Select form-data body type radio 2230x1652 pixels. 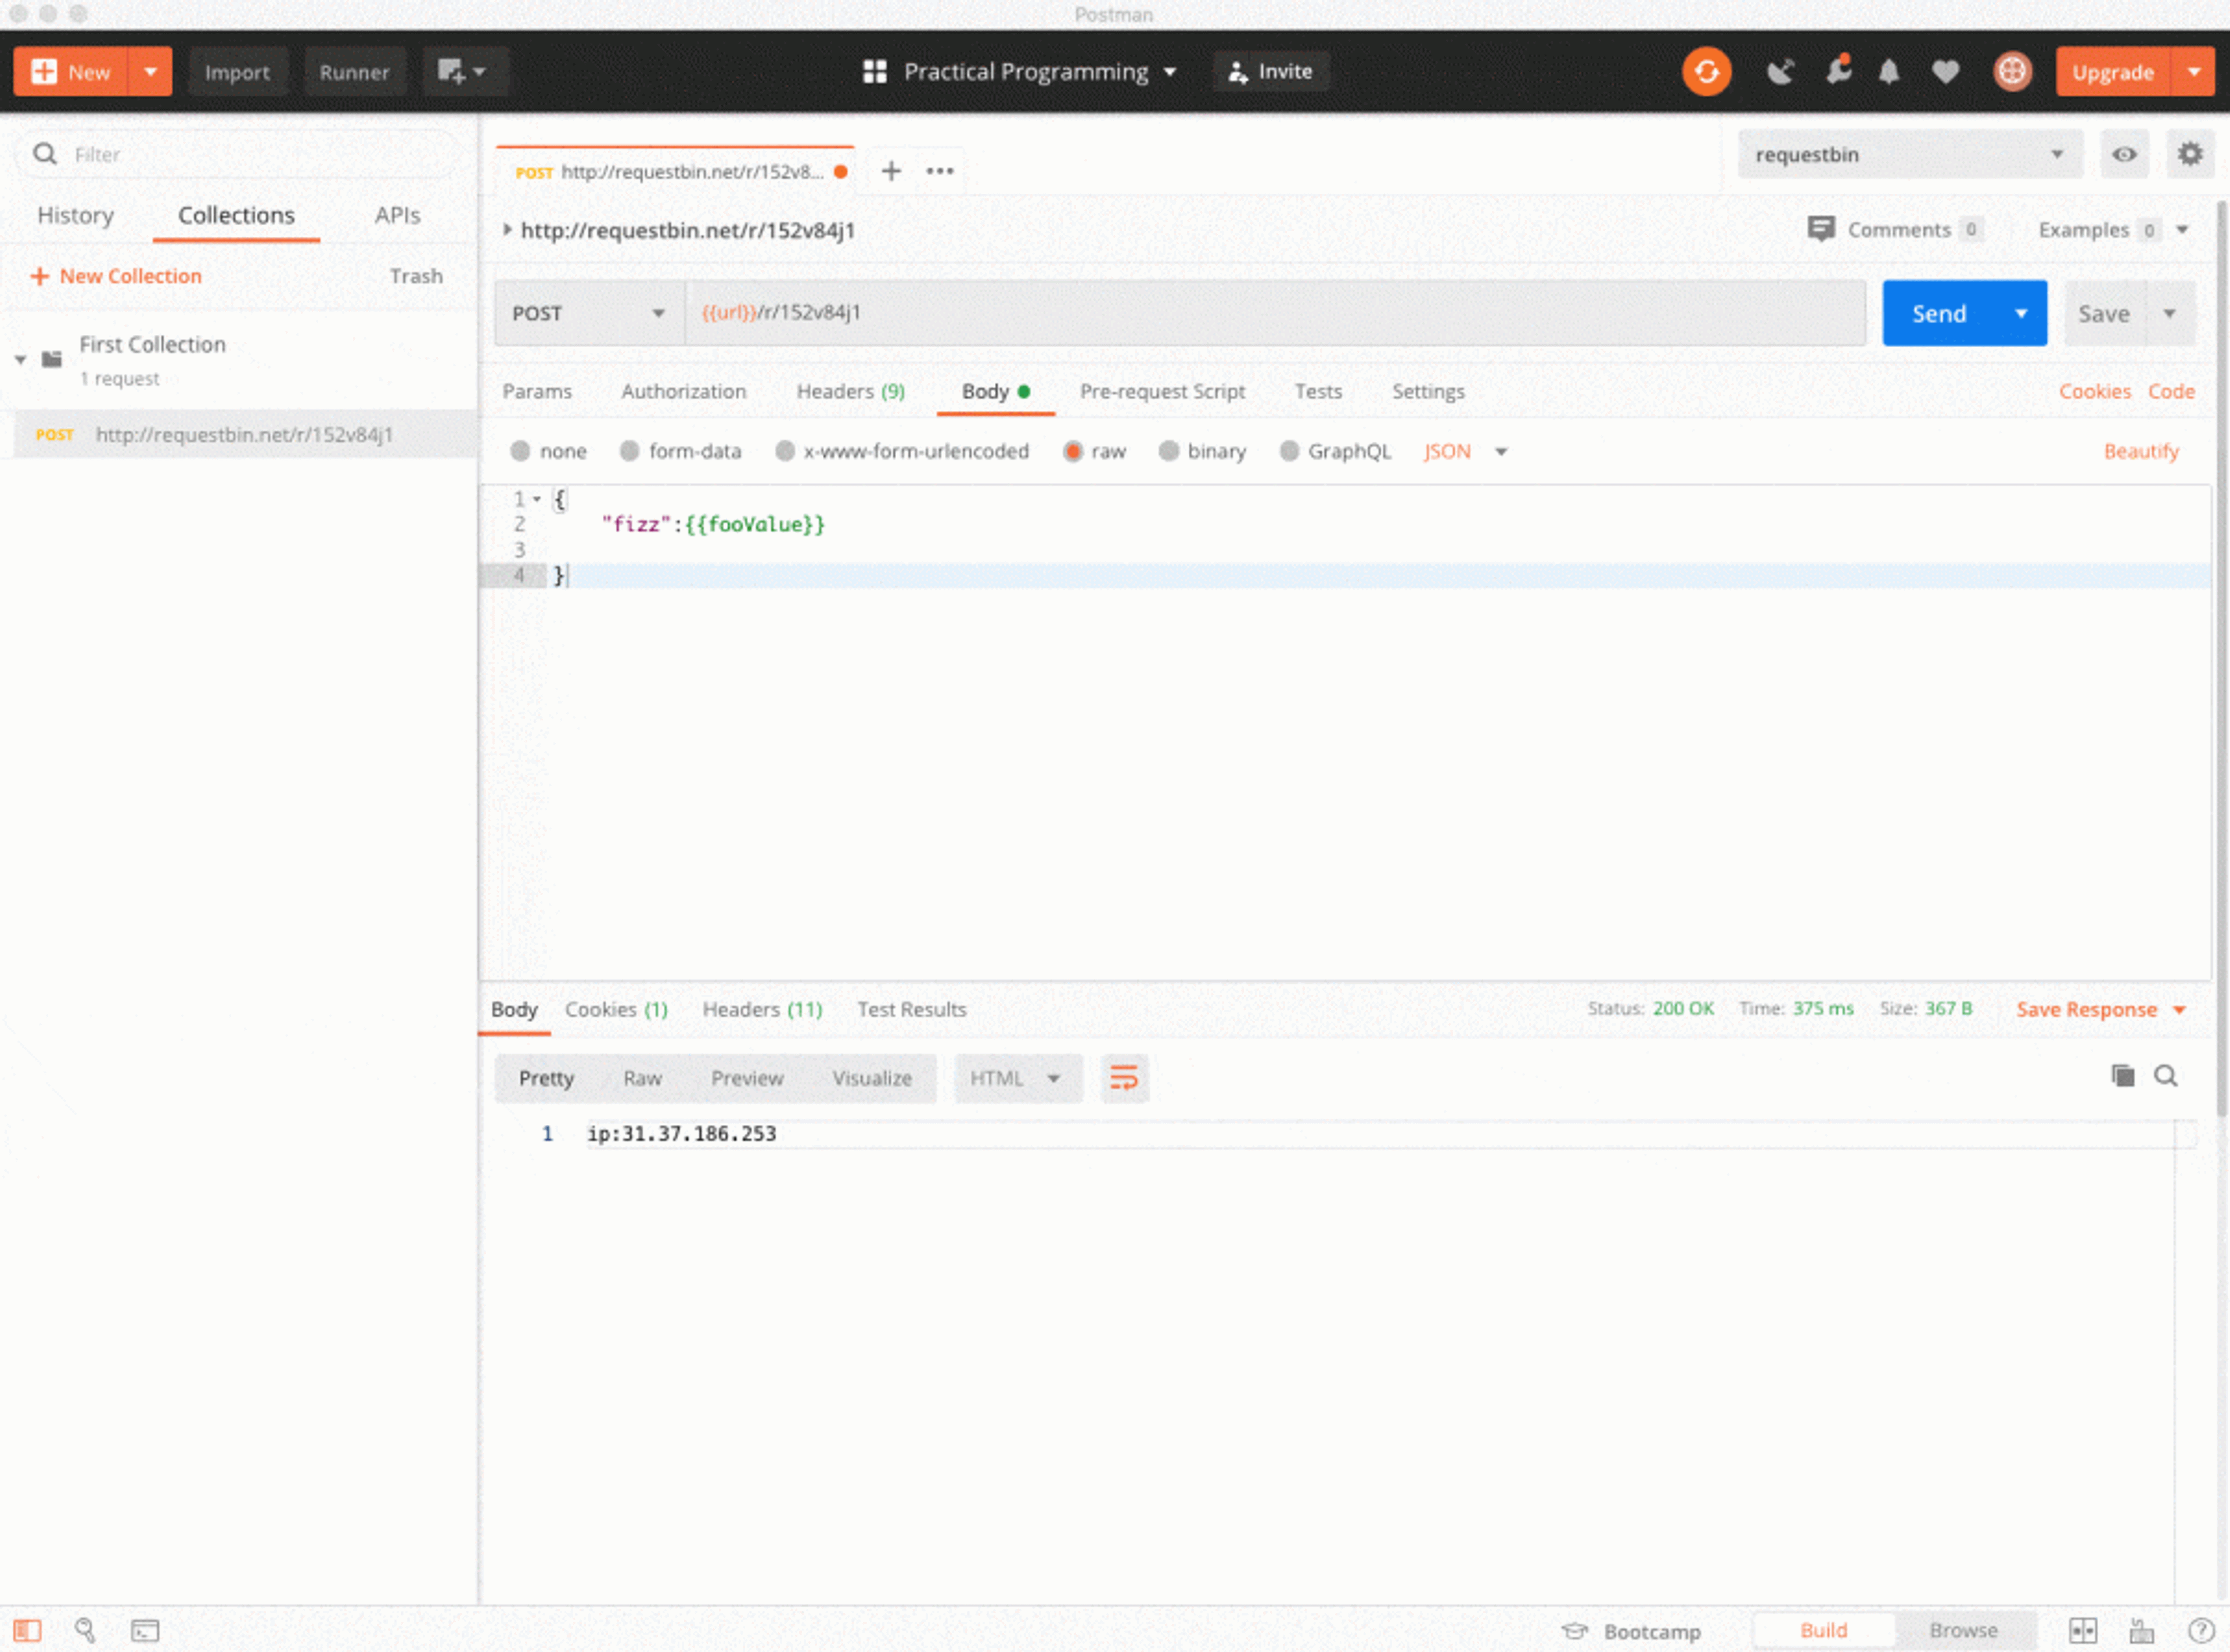tap(630, 451)
